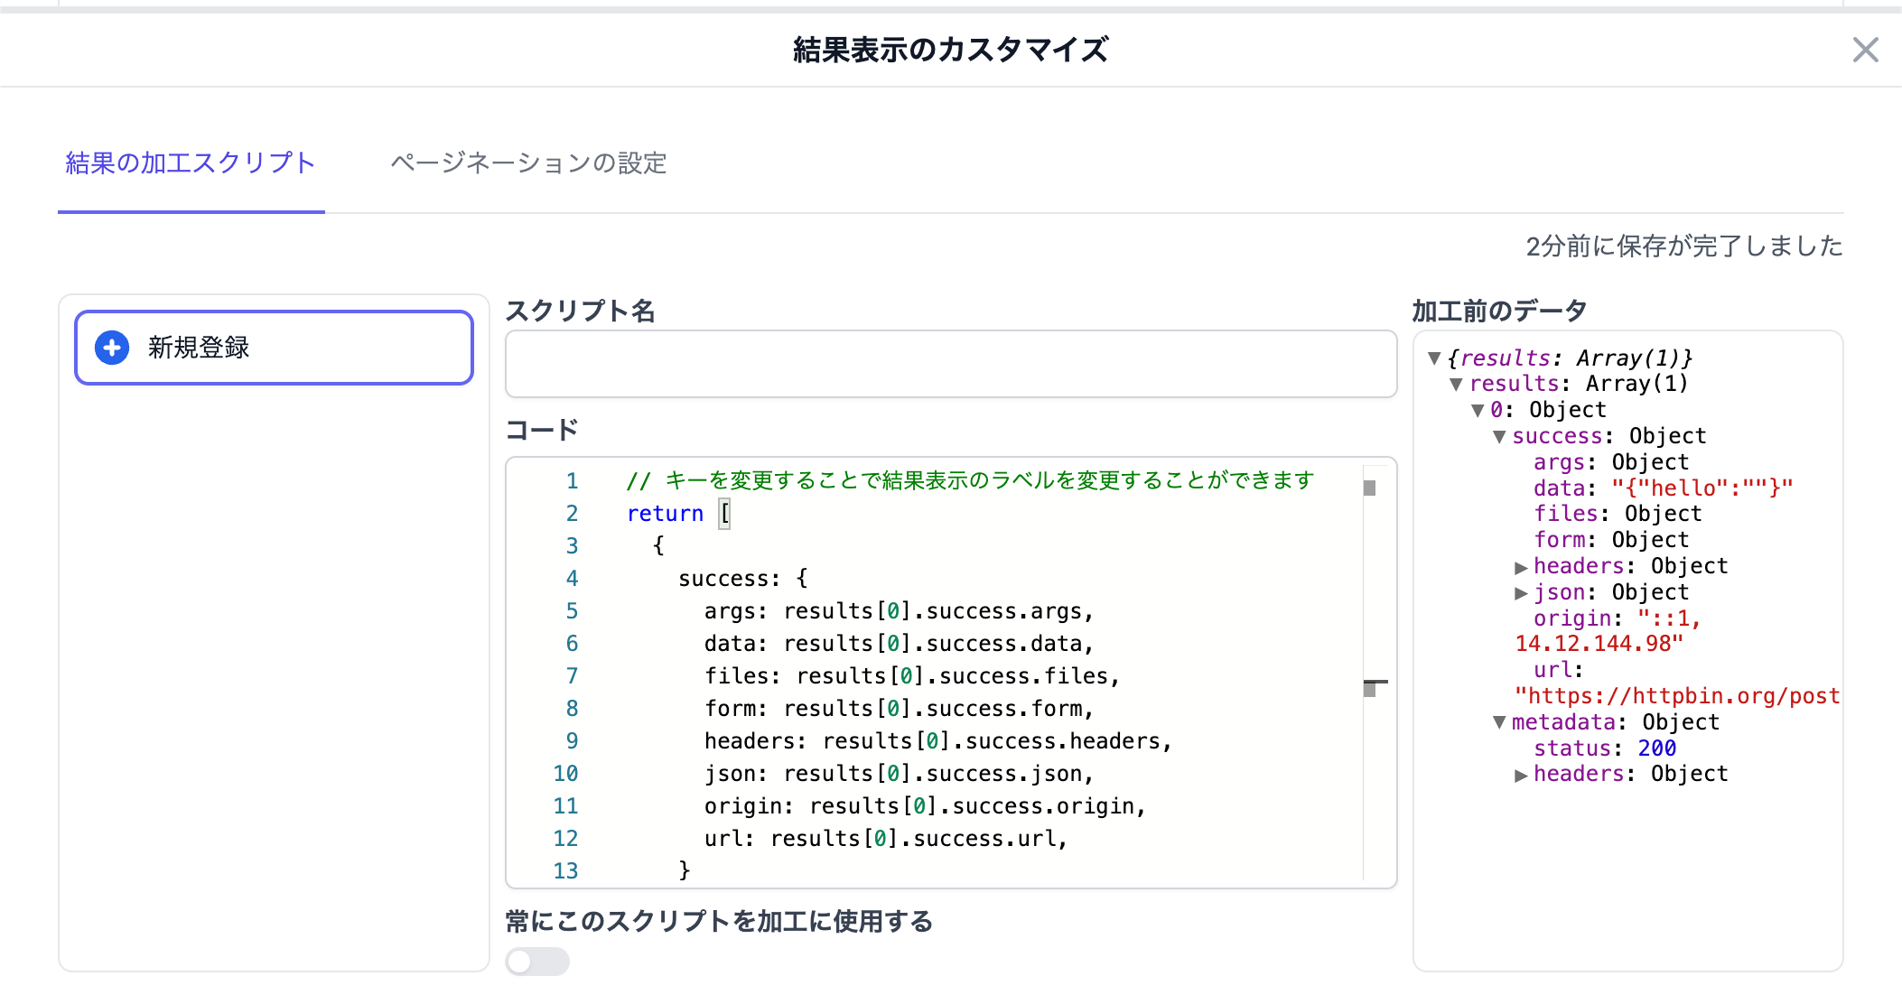Collapse the metadata: Object node
Screen dimensions: 1902x1004
coord(1499,722)
